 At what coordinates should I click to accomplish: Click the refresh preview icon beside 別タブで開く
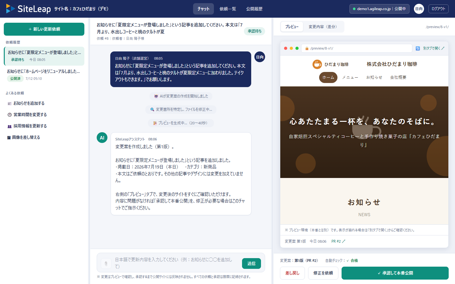coord(418,48)
